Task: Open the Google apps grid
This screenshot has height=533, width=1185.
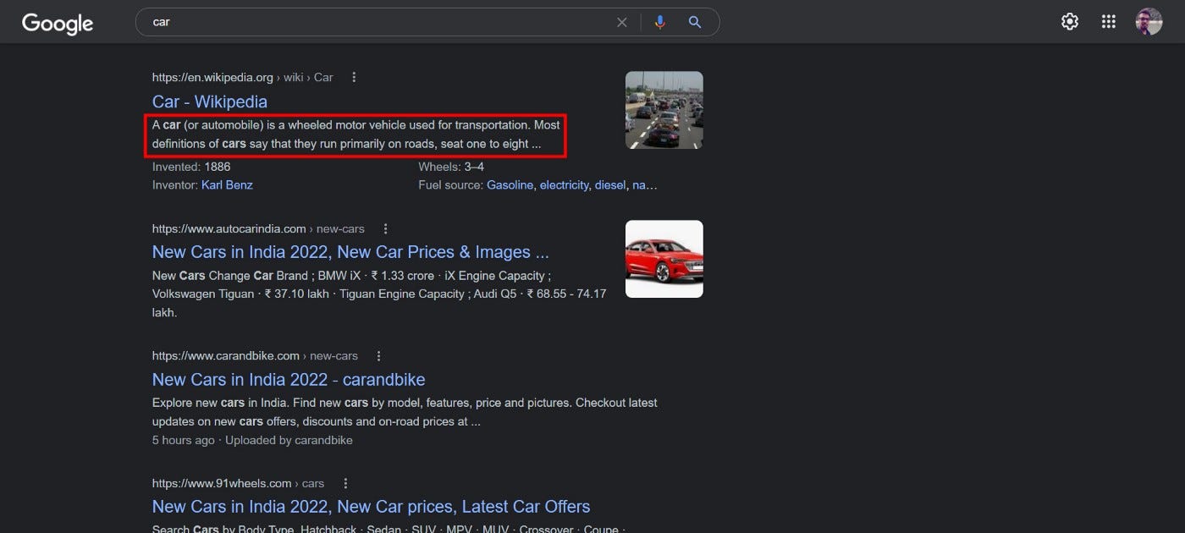Action: (1109, 22)
